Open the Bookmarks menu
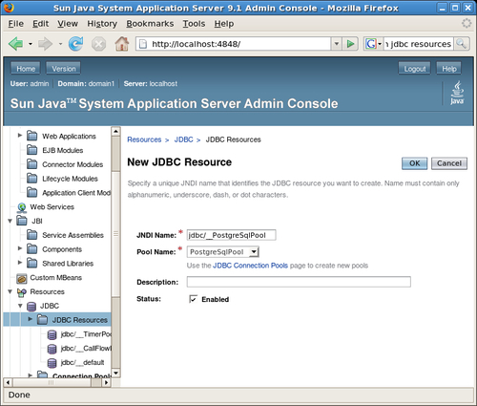Screen dimensions: 477x406 point(150,24)
